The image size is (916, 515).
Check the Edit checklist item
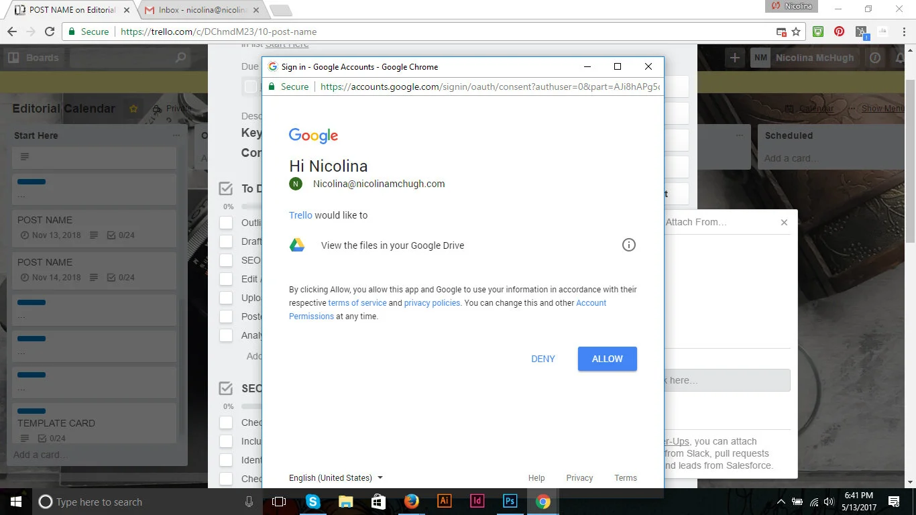226,279
